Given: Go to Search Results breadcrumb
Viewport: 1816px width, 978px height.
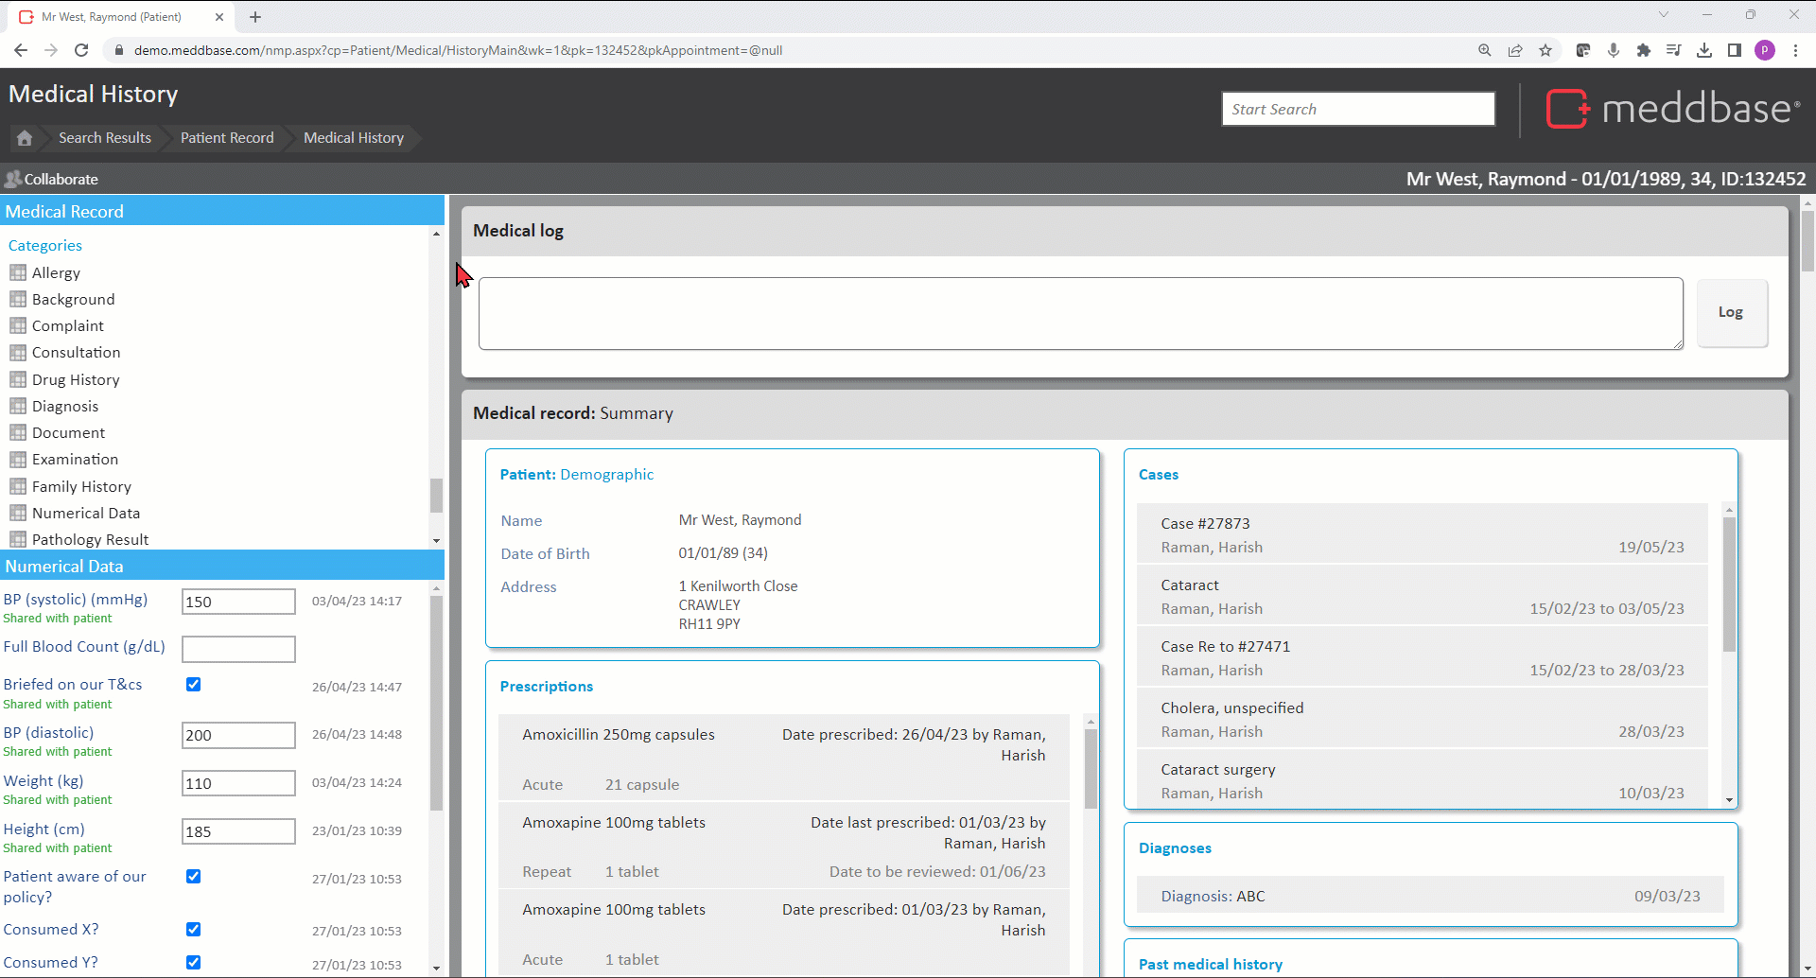Looking at the screenshot, I should coord(105,138).
